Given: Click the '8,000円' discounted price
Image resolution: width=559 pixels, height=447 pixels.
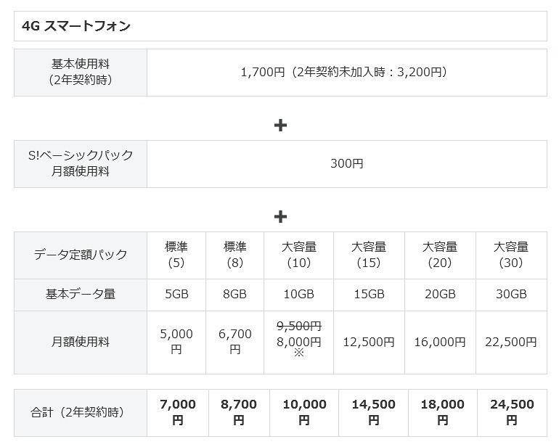Looking at the screenshot, I should (x=299, y=343).
